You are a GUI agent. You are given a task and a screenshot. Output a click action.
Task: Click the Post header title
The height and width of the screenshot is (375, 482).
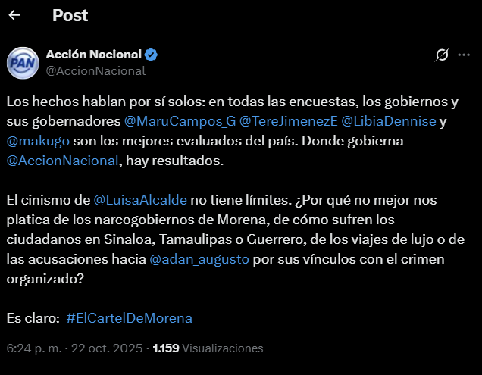[x=70, y=15]
